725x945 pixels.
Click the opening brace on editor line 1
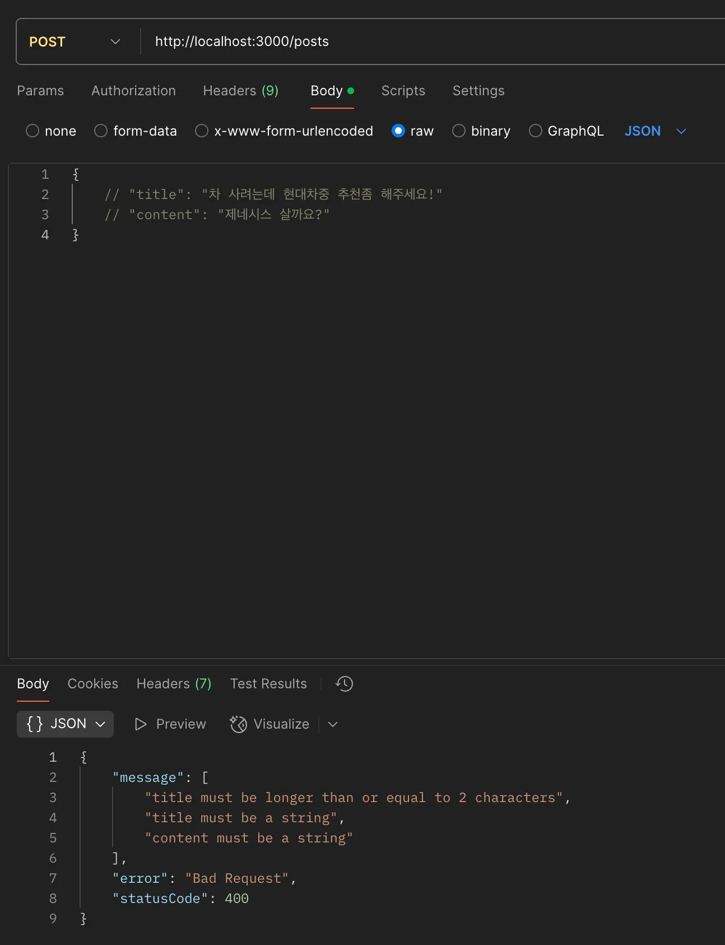click(76, 174)
